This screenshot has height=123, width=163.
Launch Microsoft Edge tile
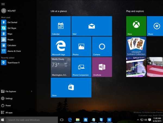pyautogui.click(x=61, y=46)
